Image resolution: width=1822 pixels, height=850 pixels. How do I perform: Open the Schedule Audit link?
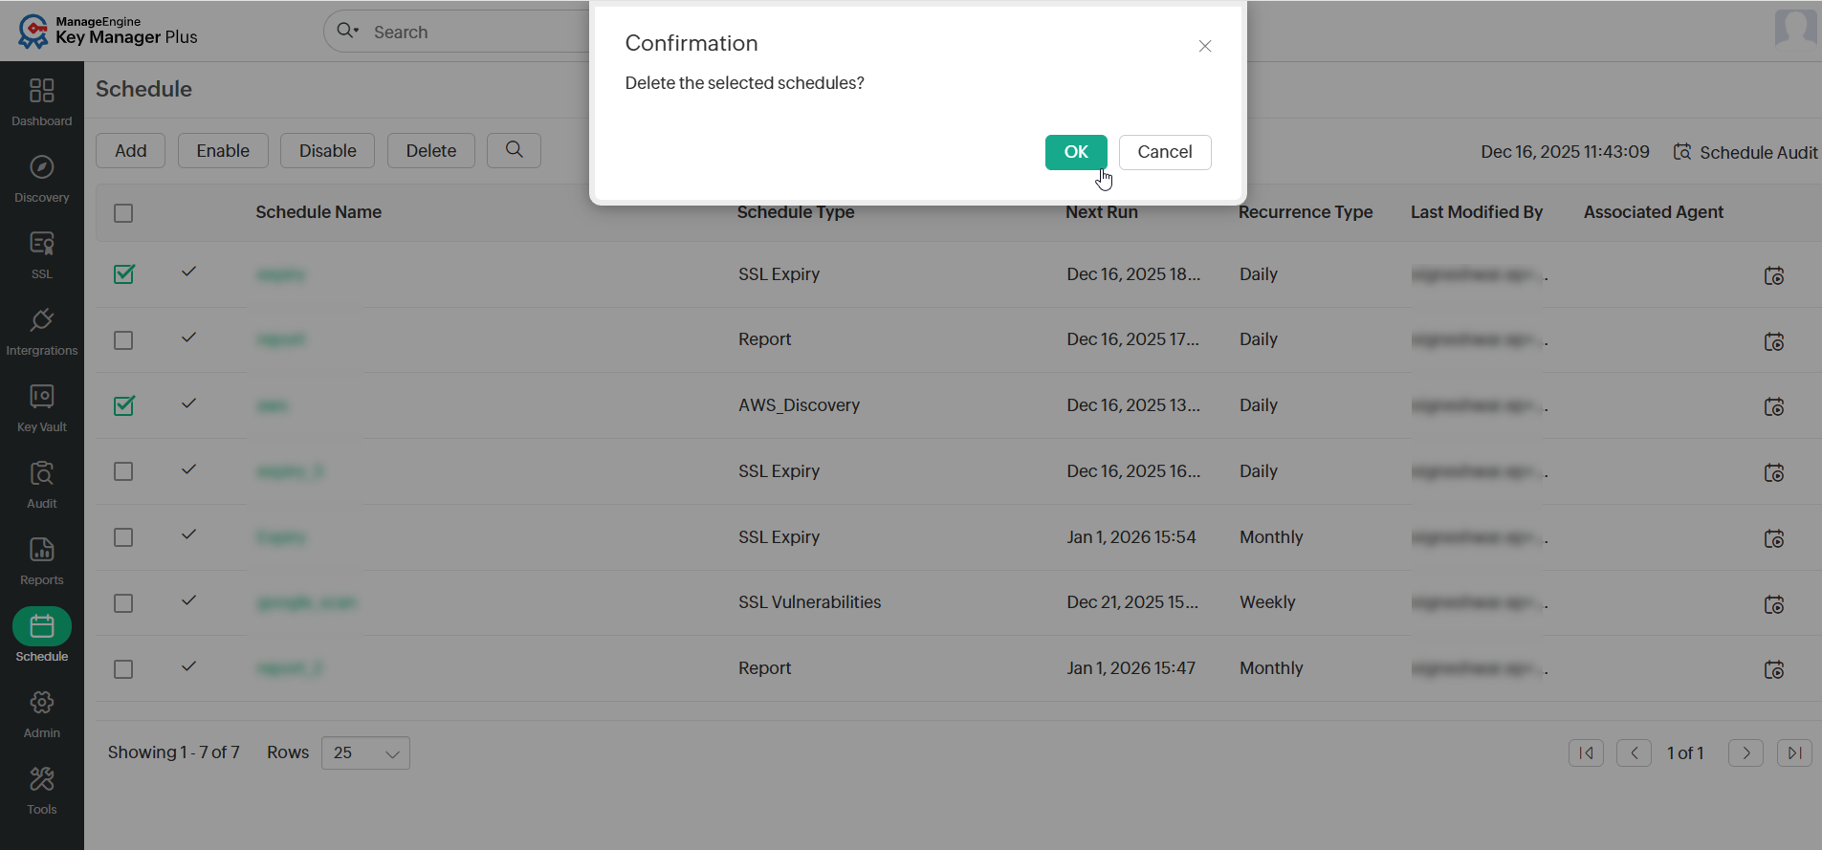tap(1745, 152)
